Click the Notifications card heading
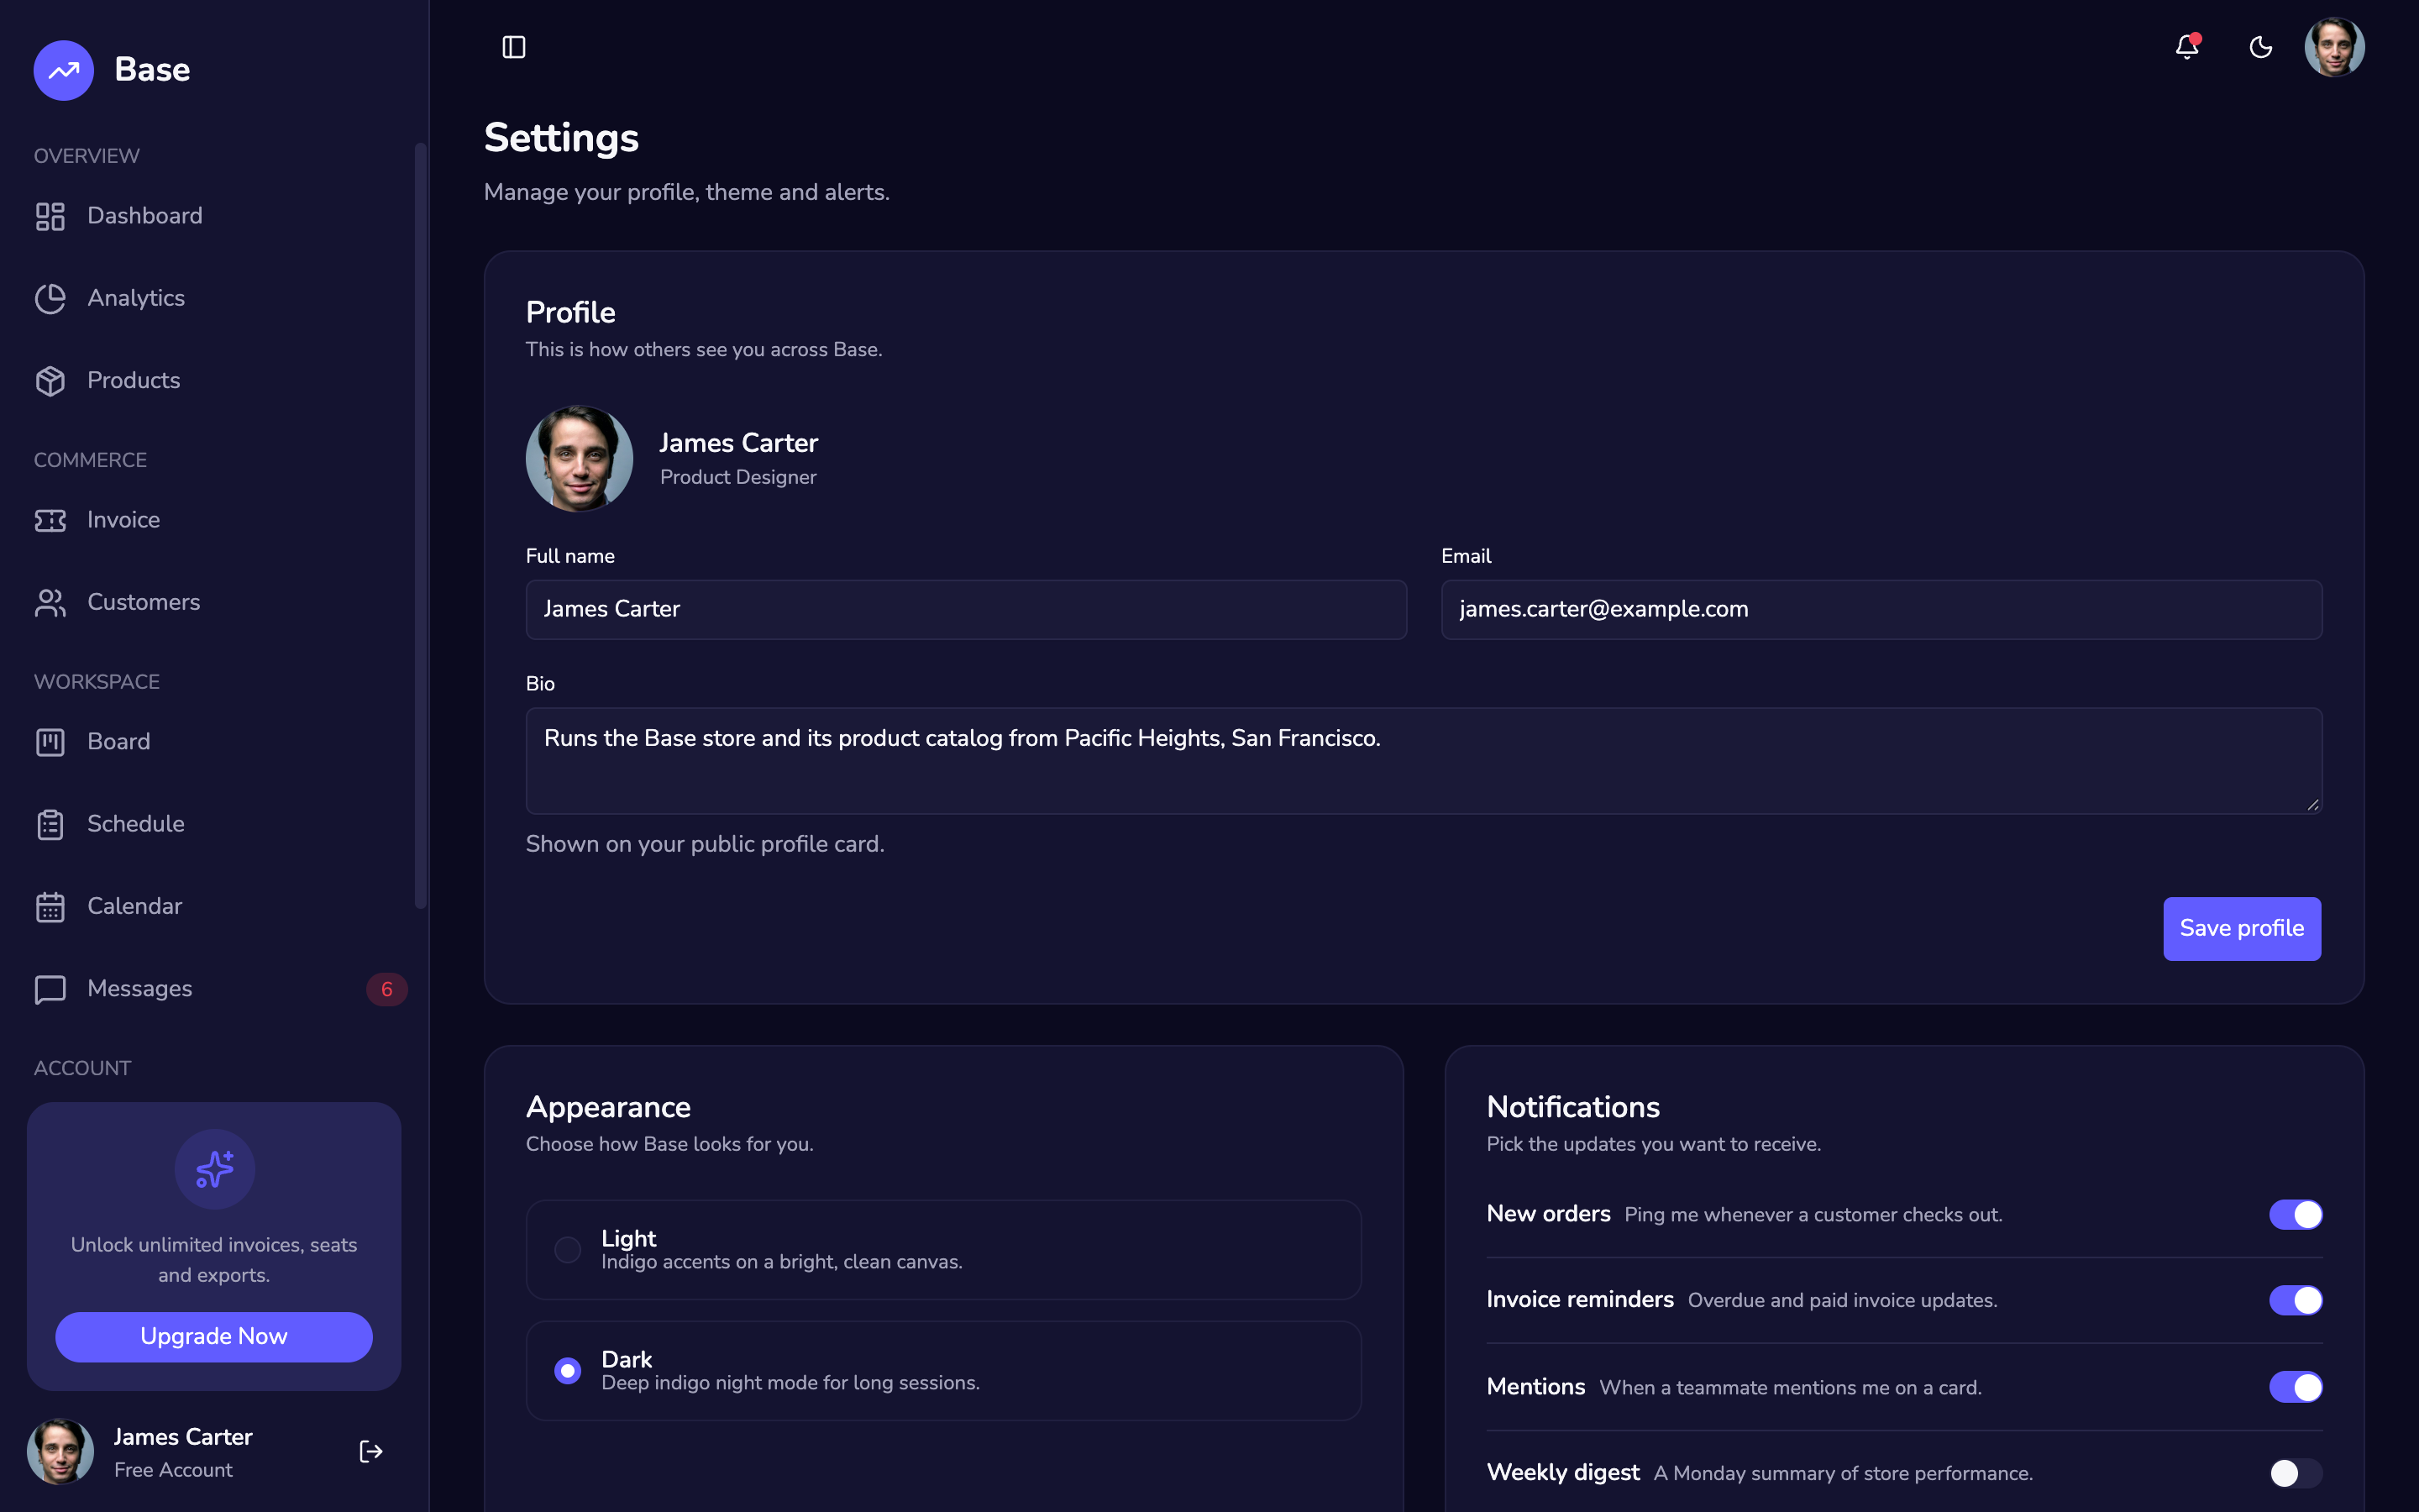Image resolution: width=2419 pixels, height=1512 pixels. (x=1572, y=1107)
